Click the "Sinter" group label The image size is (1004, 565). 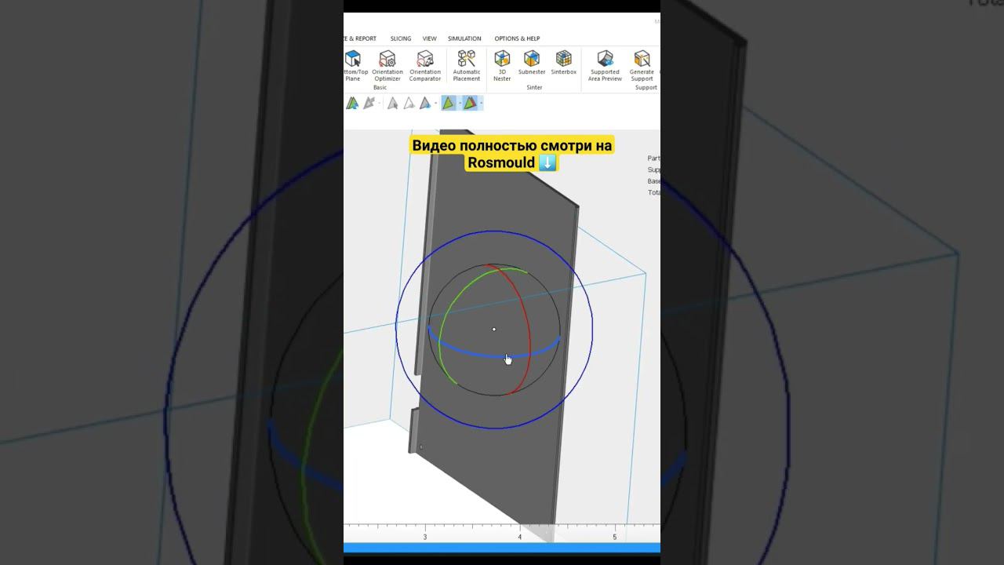click(534, 88)
